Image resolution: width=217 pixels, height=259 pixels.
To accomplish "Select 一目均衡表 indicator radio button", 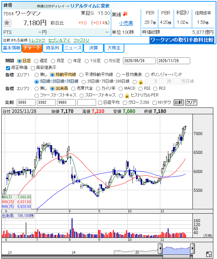I will [118, 75].
